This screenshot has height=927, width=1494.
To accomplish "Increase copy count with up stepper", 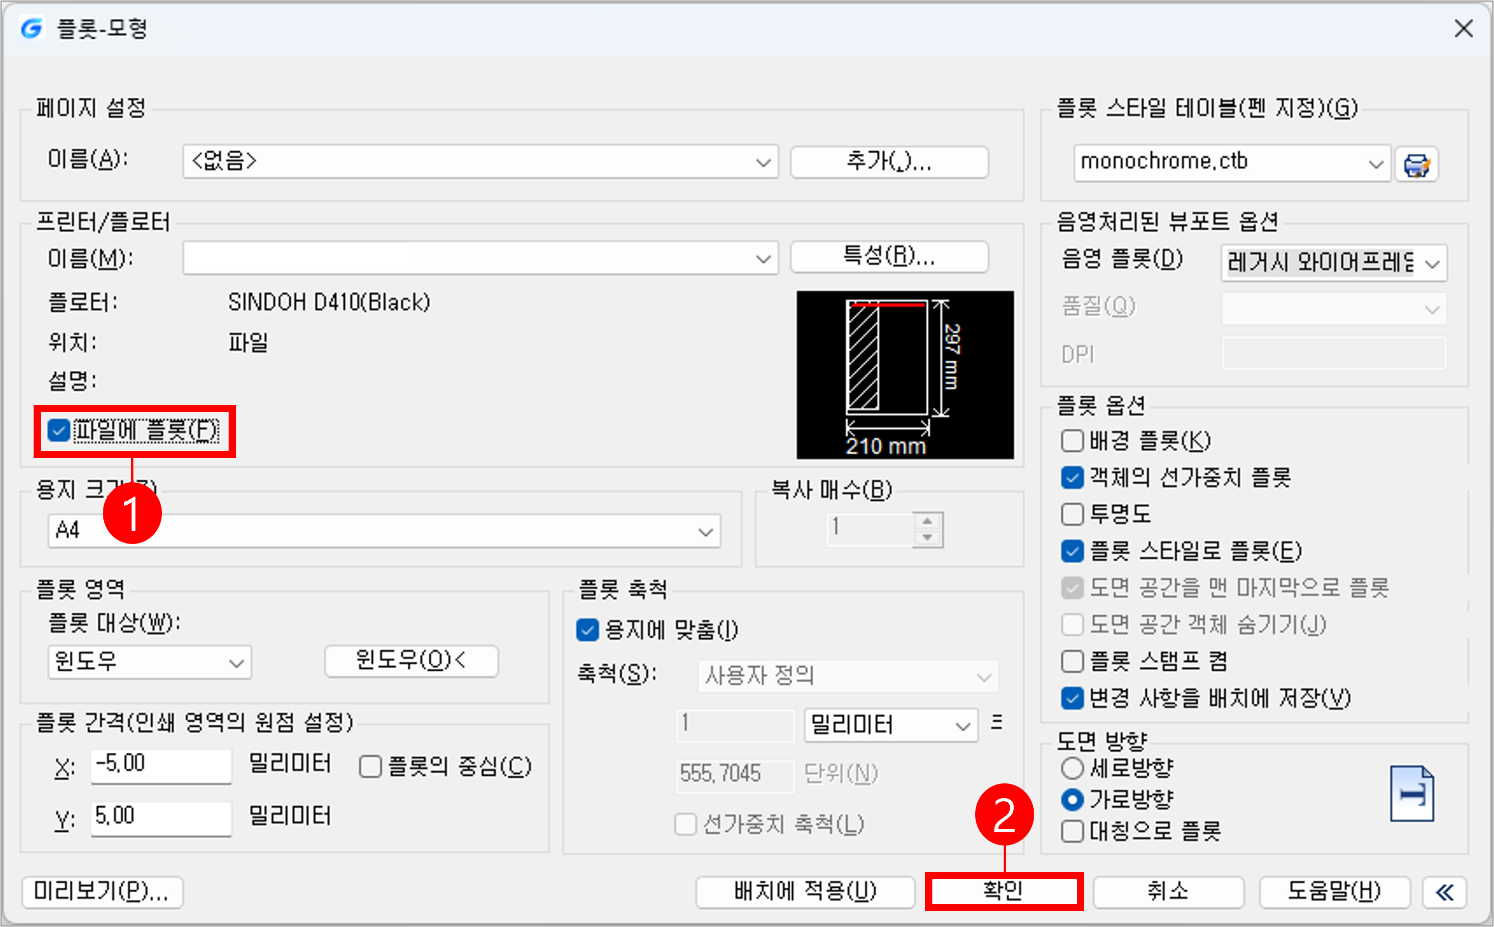I will point(928,521).
